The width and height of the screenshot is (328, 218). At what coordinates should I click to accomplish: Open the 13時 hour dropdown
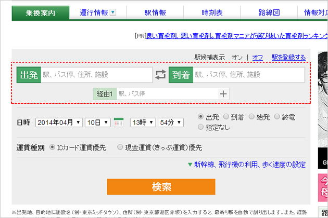[x=143, y=122]
